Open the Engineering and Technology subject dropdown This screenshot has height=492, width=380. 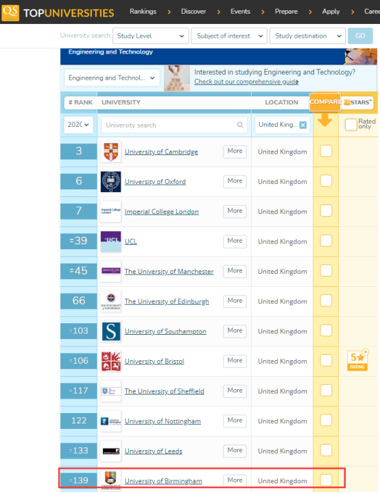112,78
